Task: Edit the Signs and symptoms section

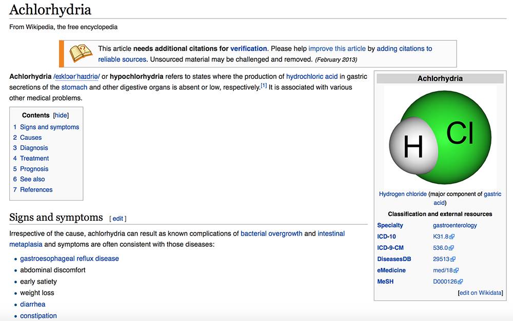Action: pos(118,219)
